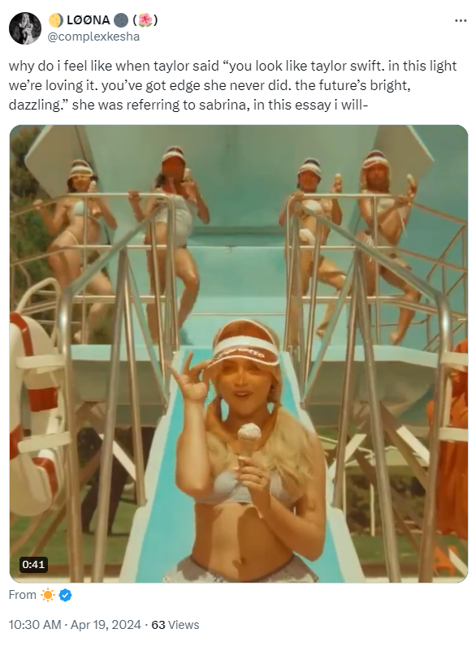Click the LØØNA profile avatar picture
This screenshot has height=646, width=476.
[x=24, y=28]
